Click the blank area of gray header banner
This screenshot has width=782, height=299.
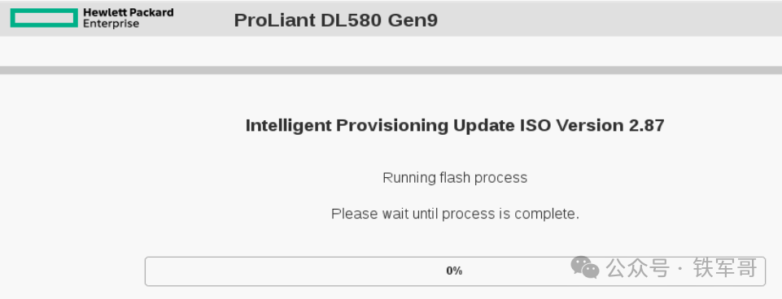point(598,19)
